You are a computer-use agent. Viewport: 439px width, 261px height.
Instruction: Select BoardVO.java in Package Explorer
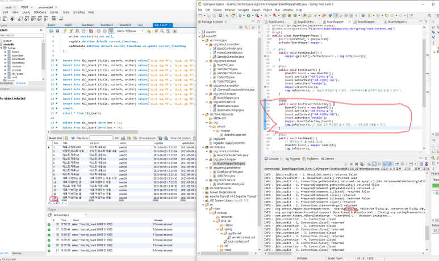225,65
